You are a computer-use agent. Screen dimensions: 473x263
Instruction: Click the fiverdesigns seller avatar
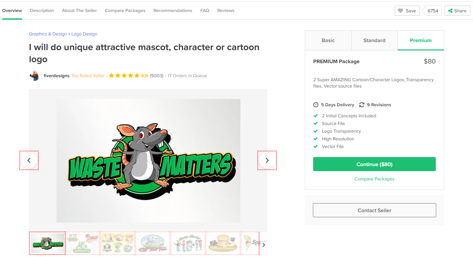[x=34, y=76]
